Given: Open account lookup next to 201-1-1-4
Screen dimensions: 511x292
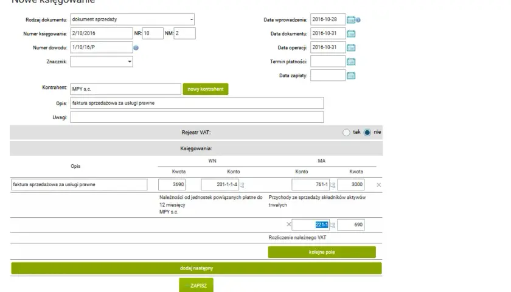Looking at the screenshot, I should pos(242,185).
